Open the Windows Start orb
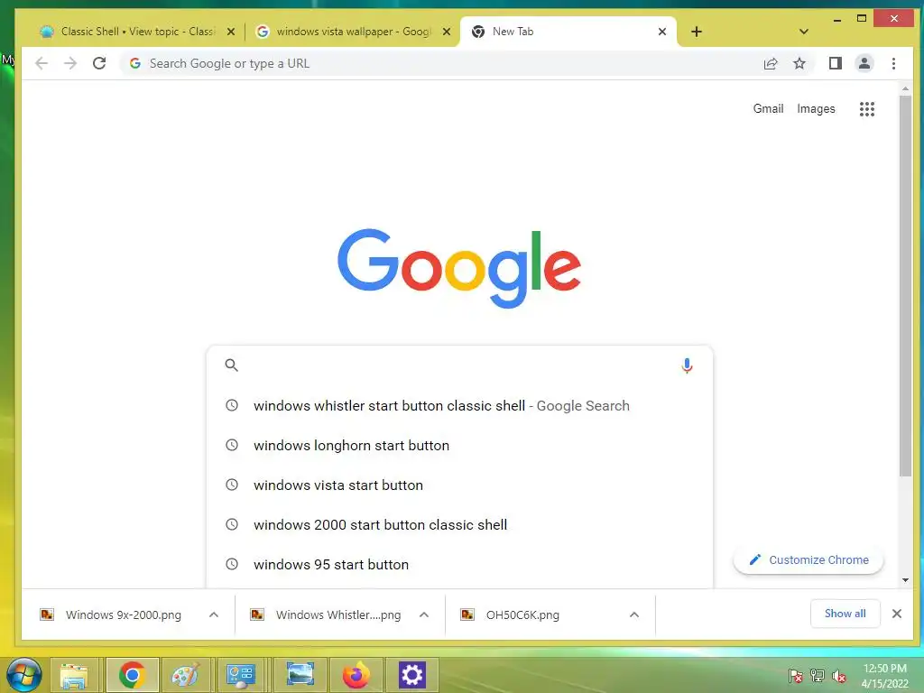924x693 pixels. (23, 675)
